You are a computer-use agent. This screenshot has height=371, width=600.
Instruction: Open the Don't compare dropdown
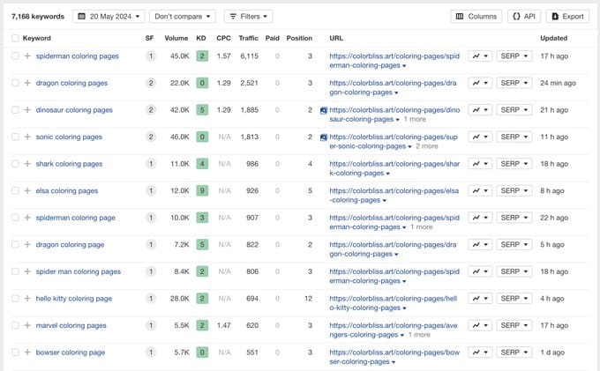tap(182, 17)
